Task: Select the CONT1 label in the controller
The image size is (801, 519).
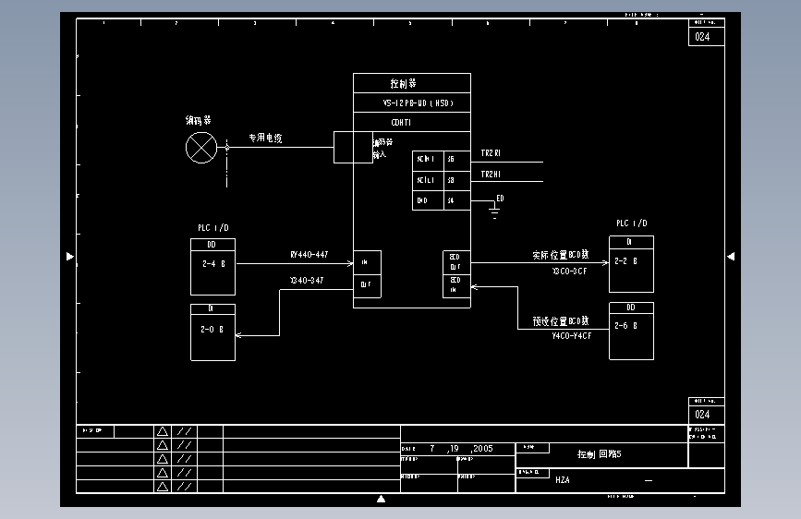Action: [401, 122]
